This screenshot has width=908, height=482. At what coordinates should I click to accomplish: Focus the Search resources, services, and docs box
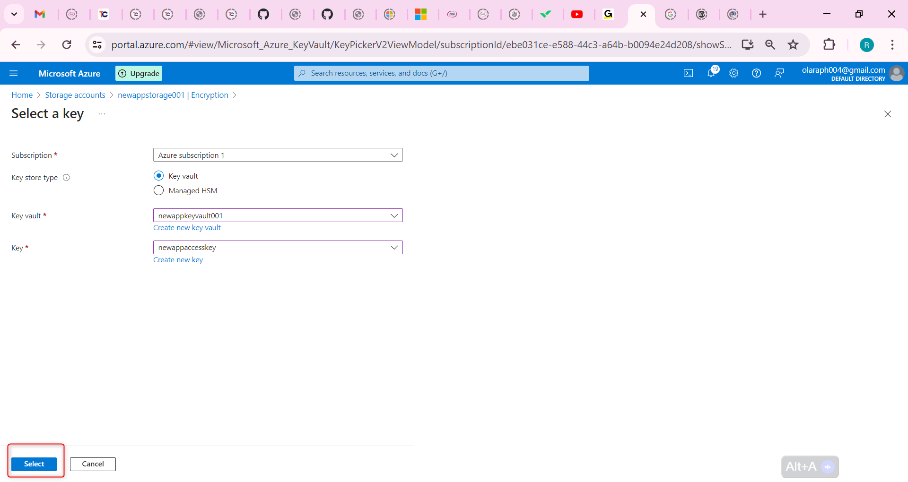[442, 73]
